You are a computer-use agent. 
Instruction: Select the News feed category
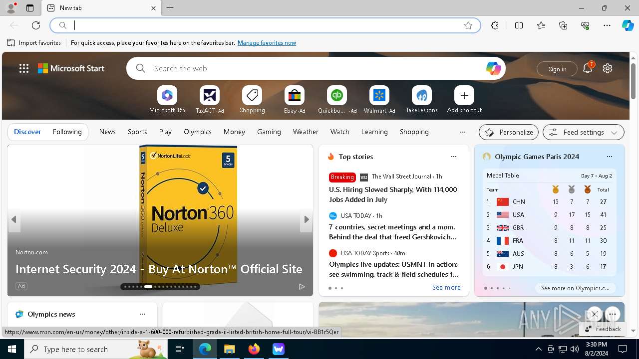pos(107,132)
